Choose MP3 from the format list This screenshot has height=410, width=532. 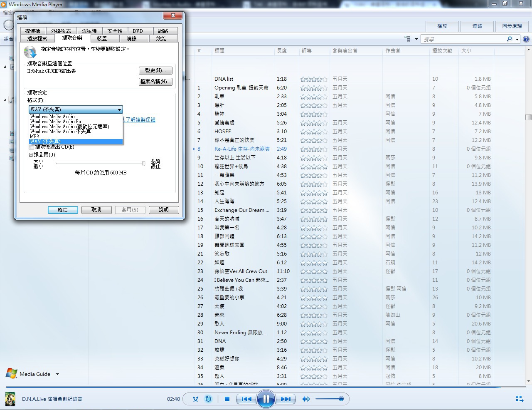[x=76, y=137]
